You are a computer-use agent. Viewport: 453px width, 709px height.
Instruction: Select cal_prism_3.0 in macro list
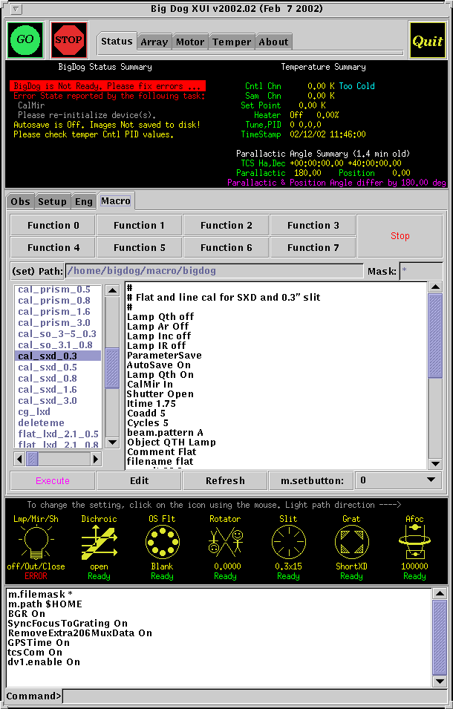point(58,323)
